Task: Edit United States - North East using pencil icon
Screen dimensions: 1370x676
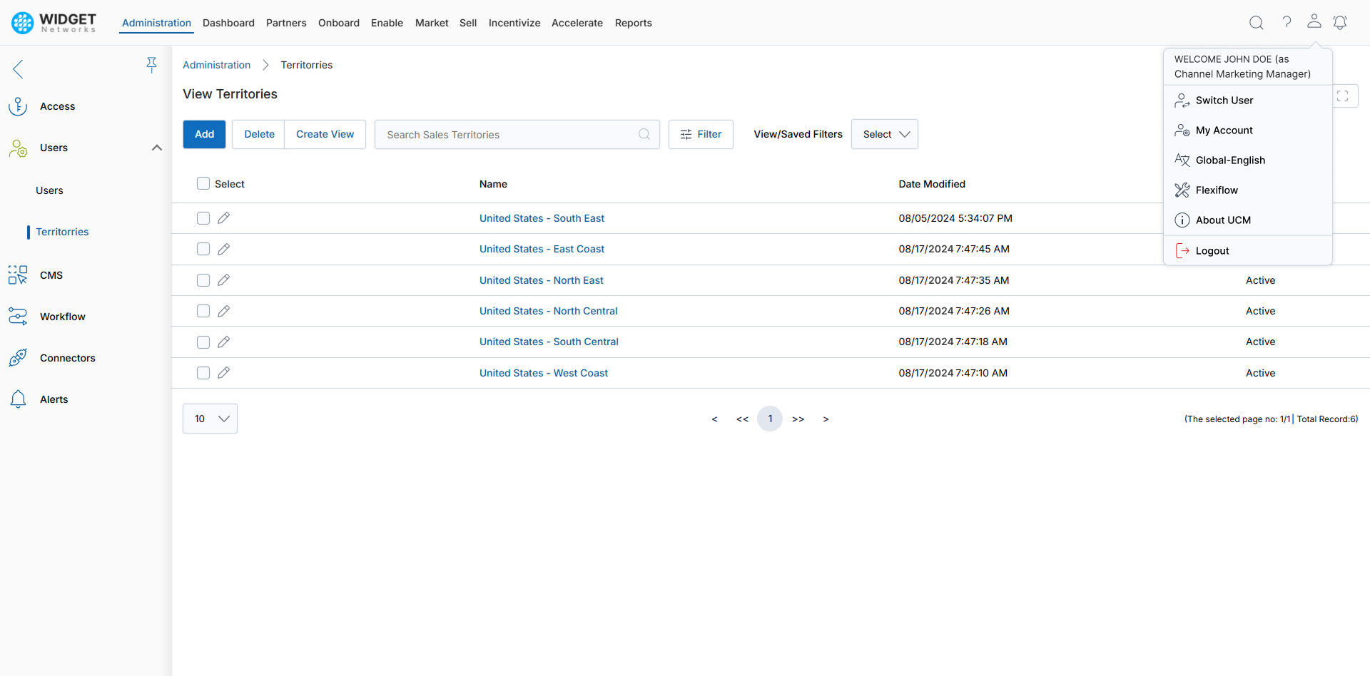Action: pyautogui.click(x=224, y=280)
